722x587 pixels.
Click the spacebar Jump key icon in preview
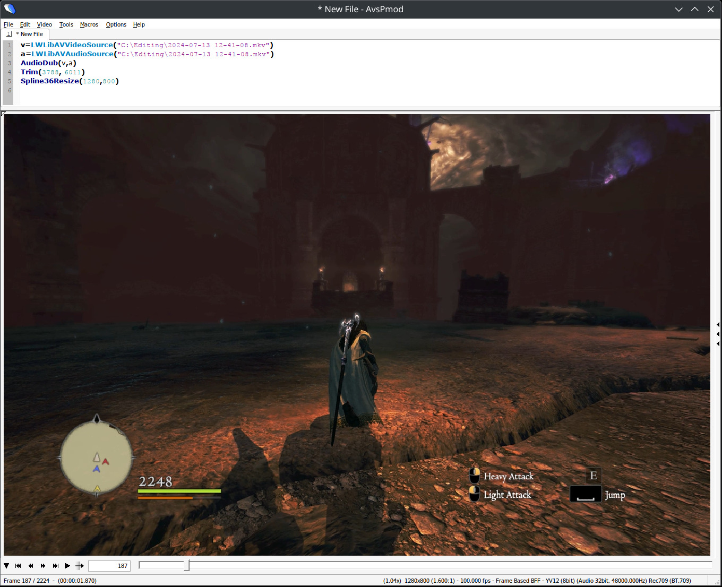tap(586, 494)
